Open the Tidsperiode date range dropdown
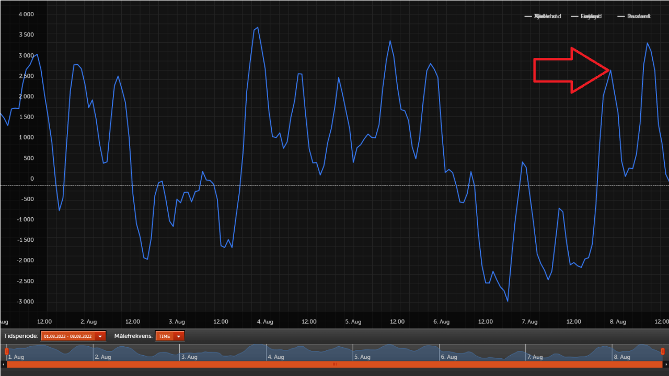Image resolution: width=669 pixels, height=376 pixels. tap(73, 336)
